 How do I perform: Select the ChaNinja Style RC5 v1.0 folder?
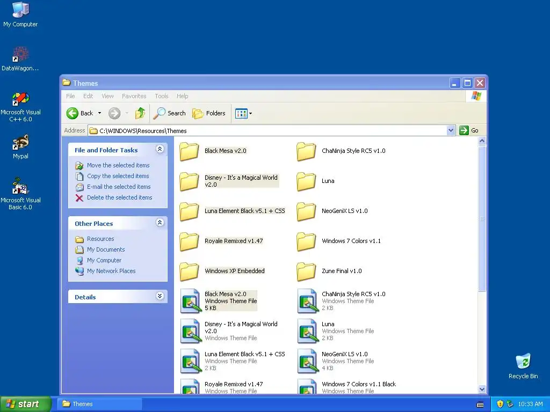click(x=341, y=151)
